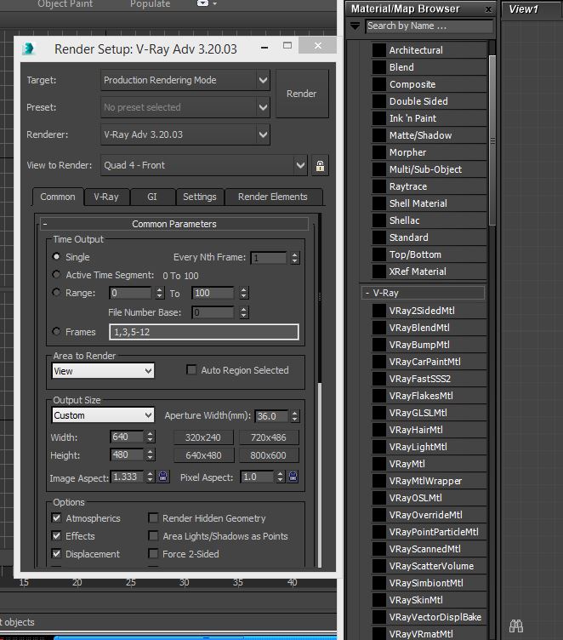Click the VRayFastSSS2 swatch icon
The image size is (563, 640).
coord(379,379)
